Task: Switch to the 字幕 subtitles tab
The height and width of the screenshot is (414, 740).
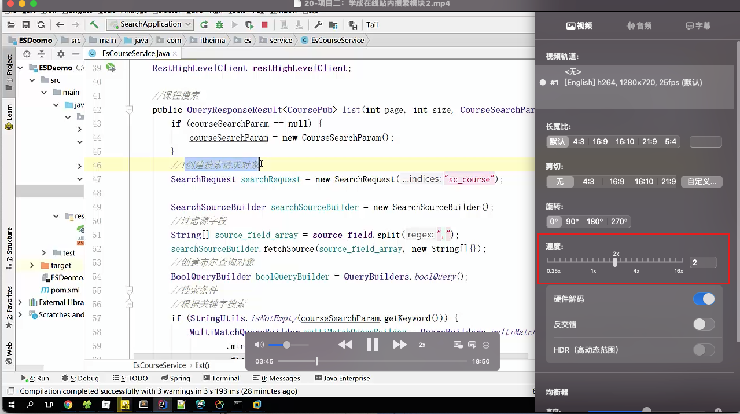Action: [x=698, y=26]
